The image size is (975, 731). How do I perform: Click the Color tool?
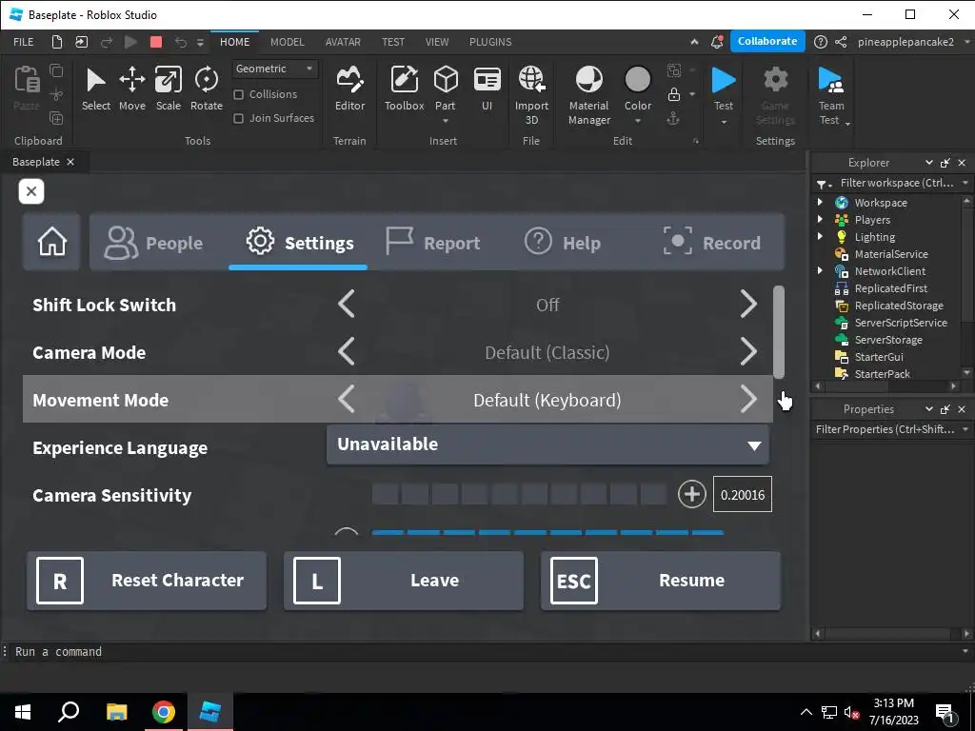pos(637,89)
